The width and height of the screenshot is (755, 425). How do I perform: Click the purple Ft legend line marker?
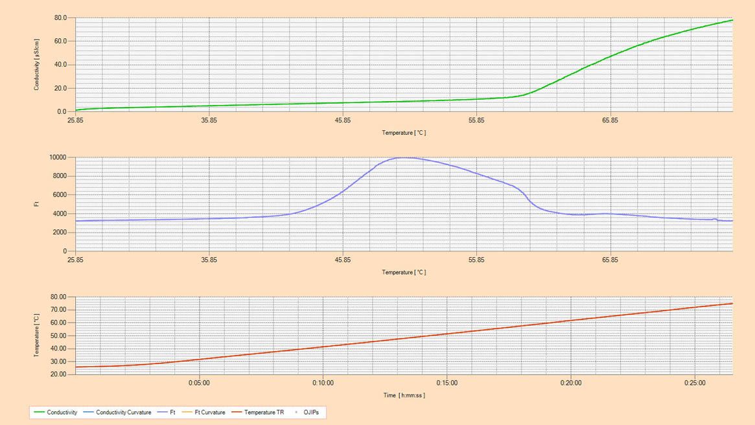click(x=162, y=413)
